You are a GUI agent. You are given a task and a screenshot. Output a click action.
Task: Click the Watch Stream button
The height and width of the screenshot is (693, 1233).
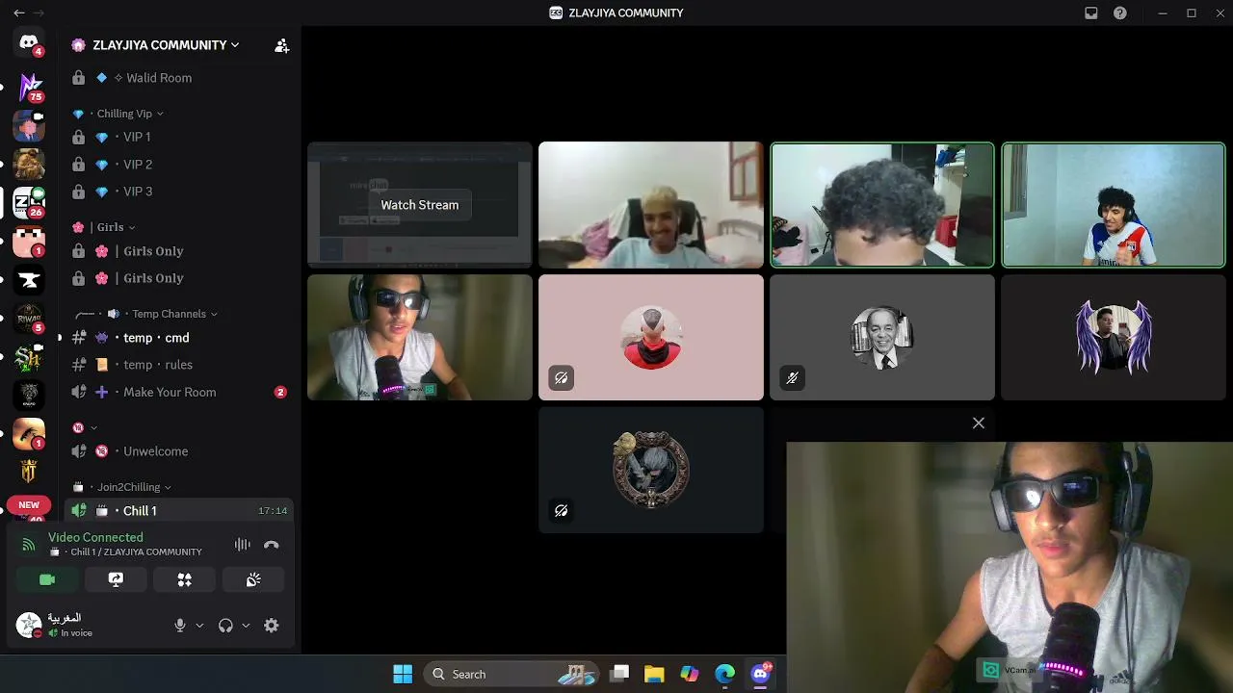419,205
